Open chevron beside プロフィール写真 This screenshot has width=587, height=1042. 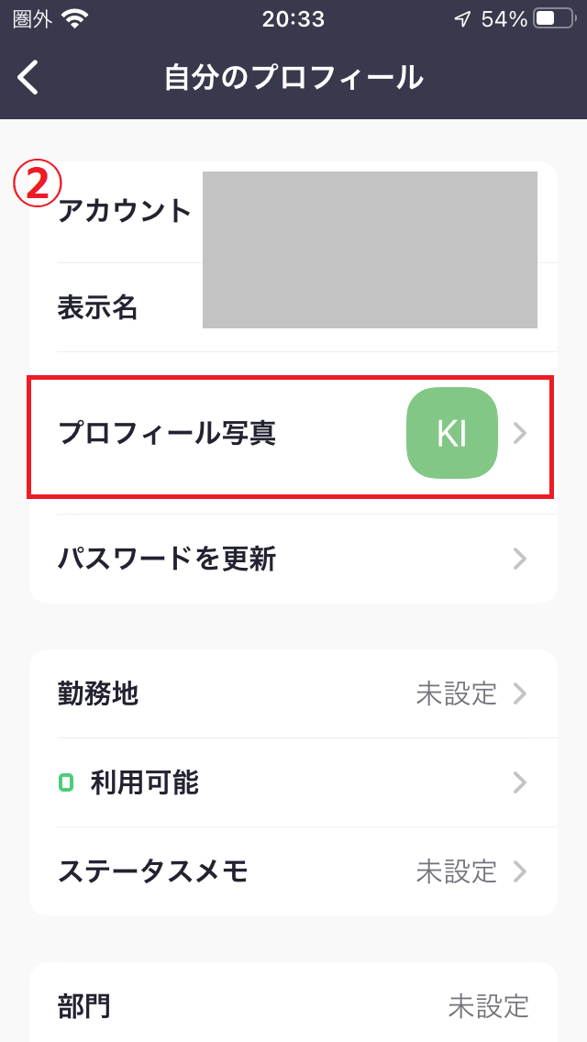pos(520,433)
